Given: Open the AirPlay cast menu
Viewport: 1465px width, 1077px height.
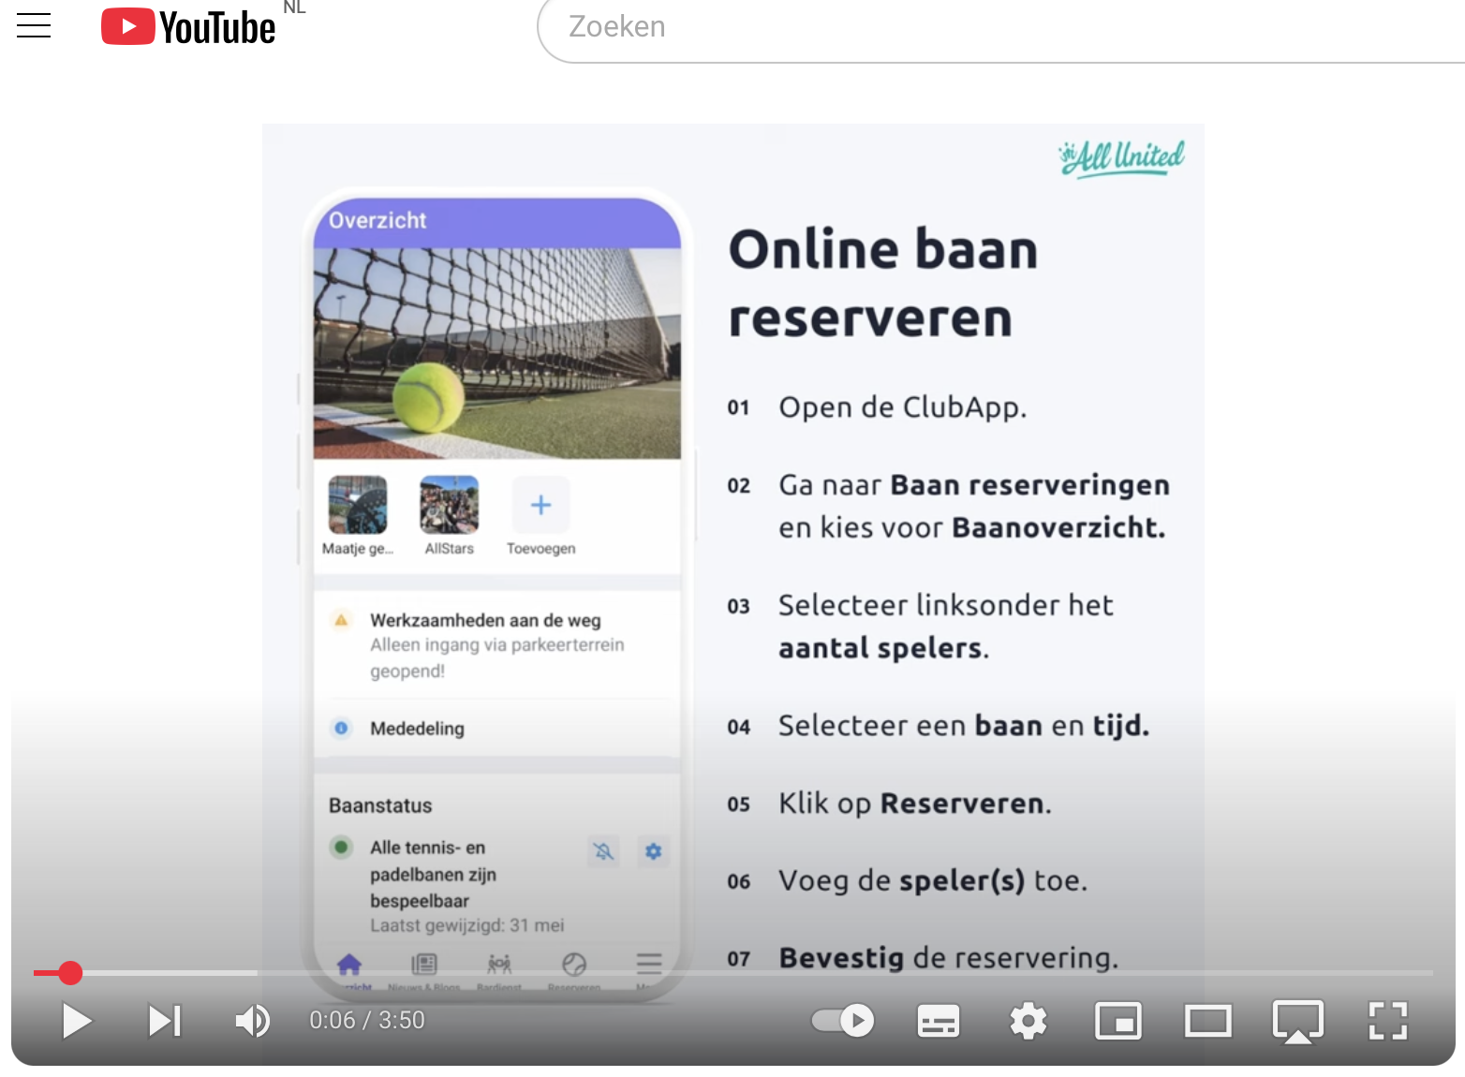Looking at the screenshot, I should 1297,1021.
